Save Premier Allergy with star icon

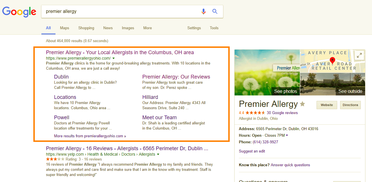pos(302,104)
